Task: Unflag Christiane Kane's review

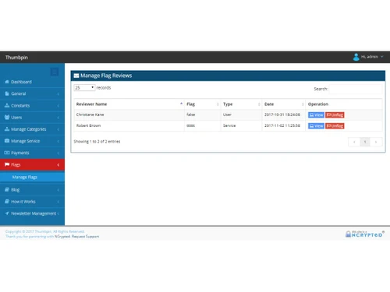Action: [x=335, y=115]
